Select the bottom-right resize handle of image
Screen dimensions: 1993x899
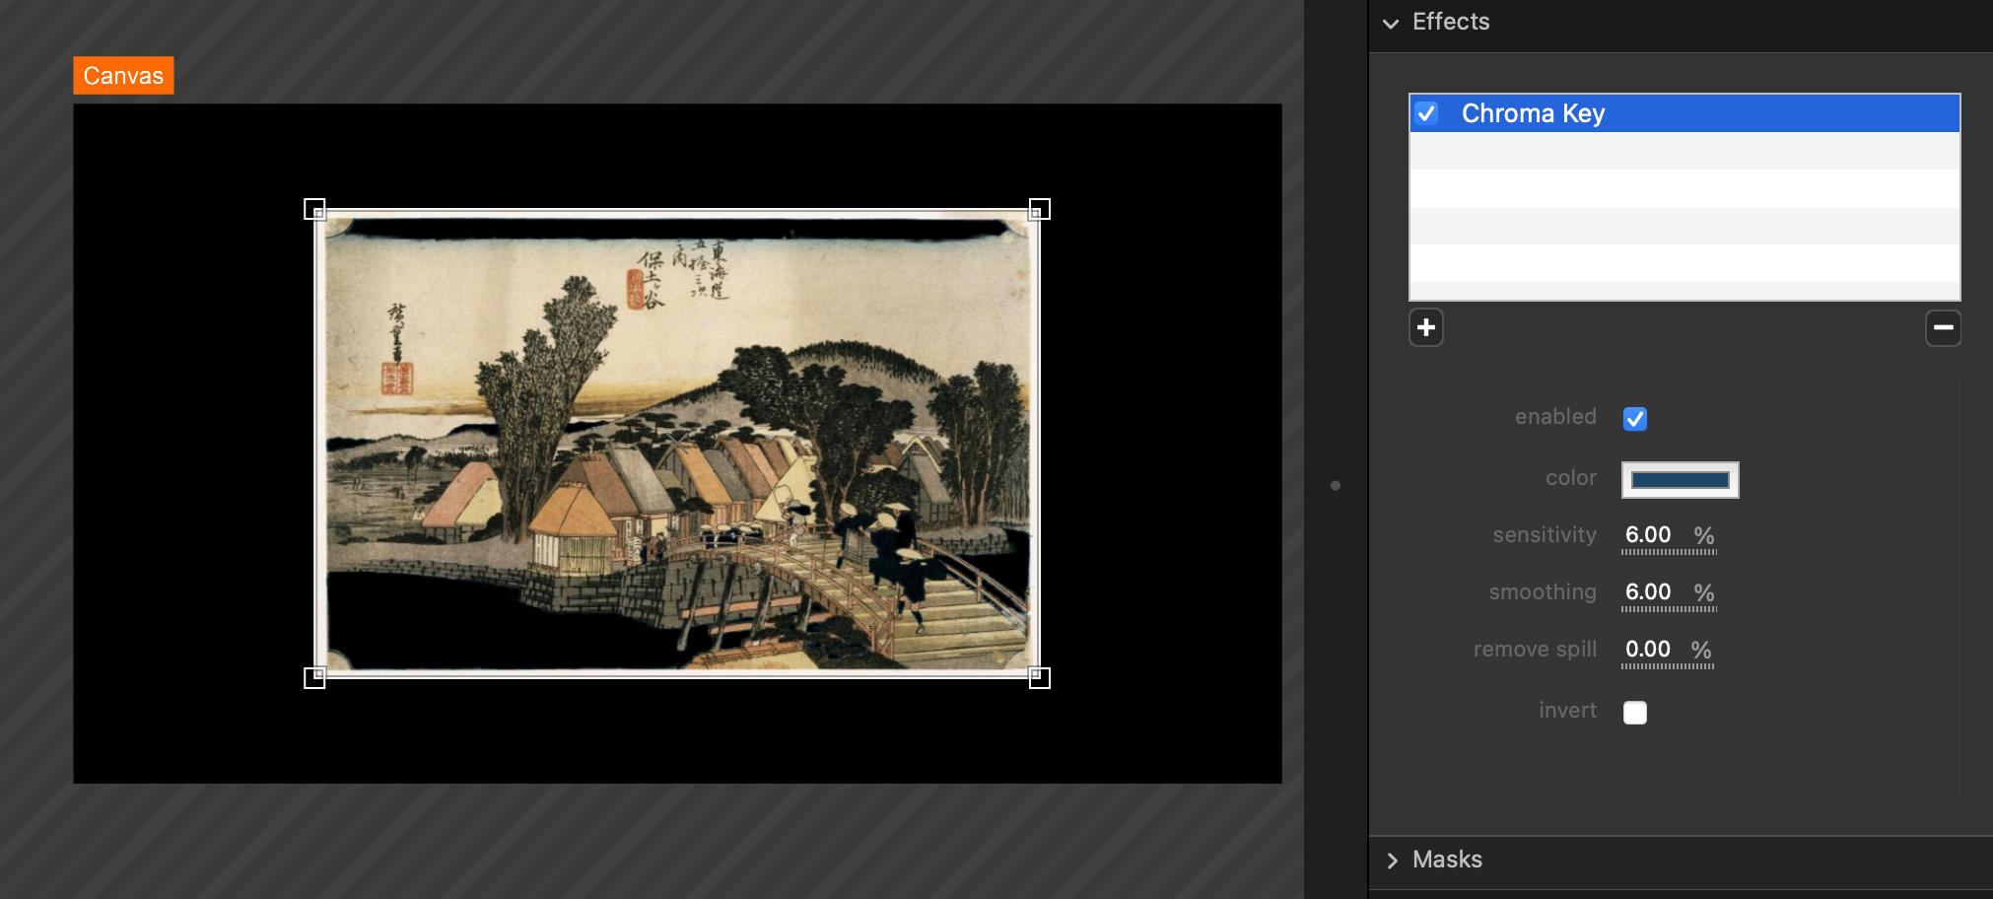pyautogui.click(x=1039, y=677)
